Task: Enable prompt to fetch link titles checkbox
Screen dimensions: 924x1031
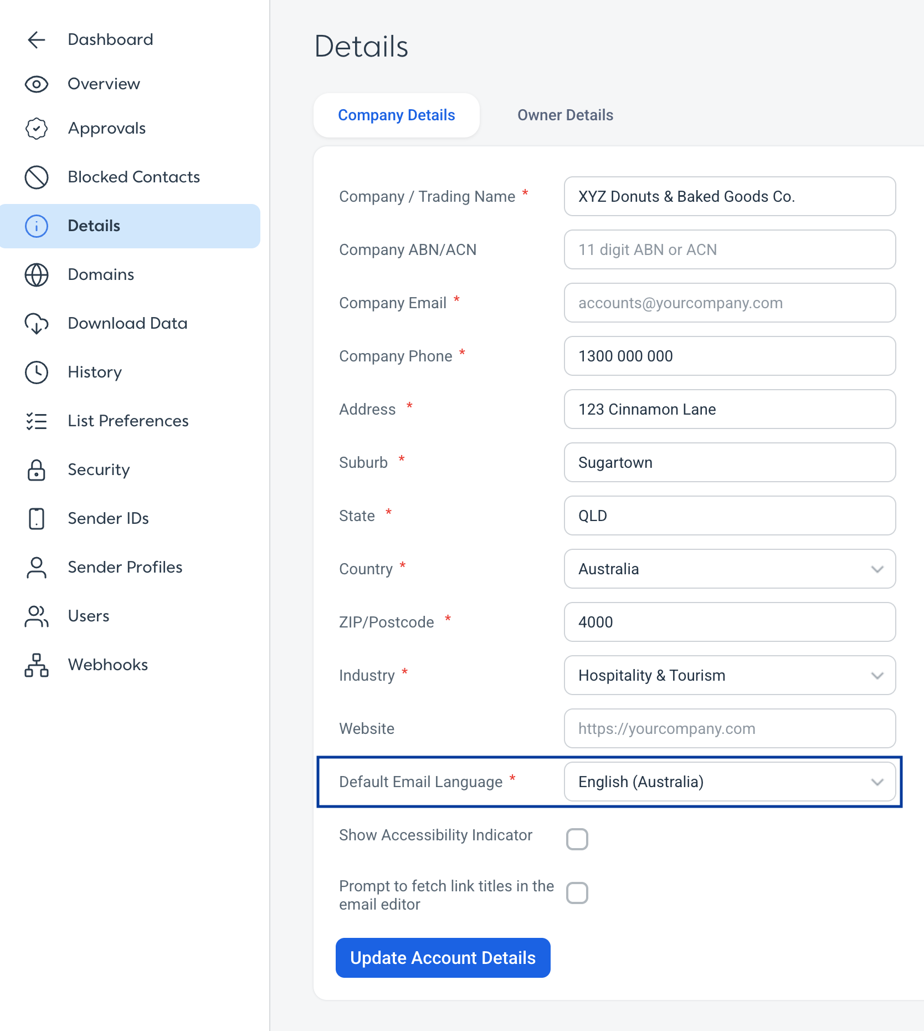Action: [577, 893]
